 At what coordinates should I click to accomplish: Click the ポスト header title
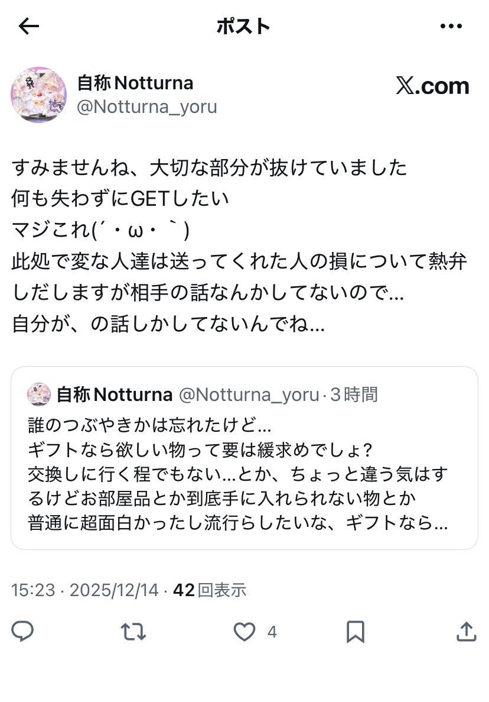pyautogui.click(x=243, y=26)
